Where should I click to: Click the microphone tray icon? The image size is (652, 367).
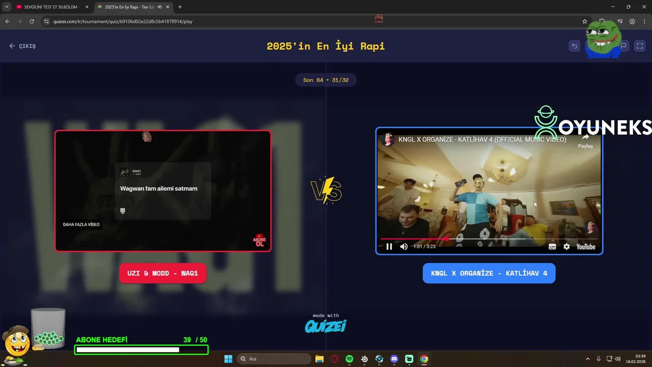pos(599,359)
